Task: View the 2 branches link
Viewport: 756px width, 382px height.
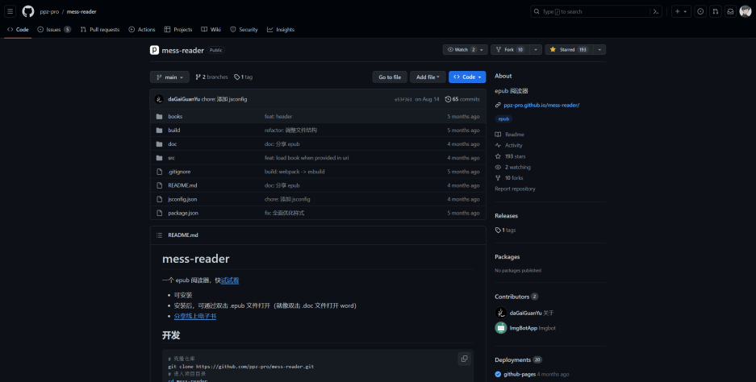Action: pos(211,77)
